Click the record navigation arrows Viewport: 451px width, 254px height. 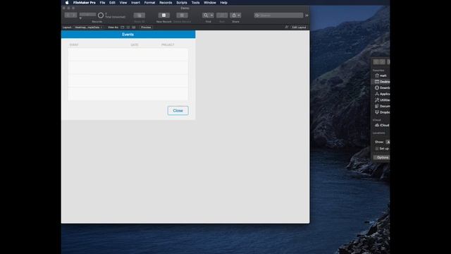70,15
